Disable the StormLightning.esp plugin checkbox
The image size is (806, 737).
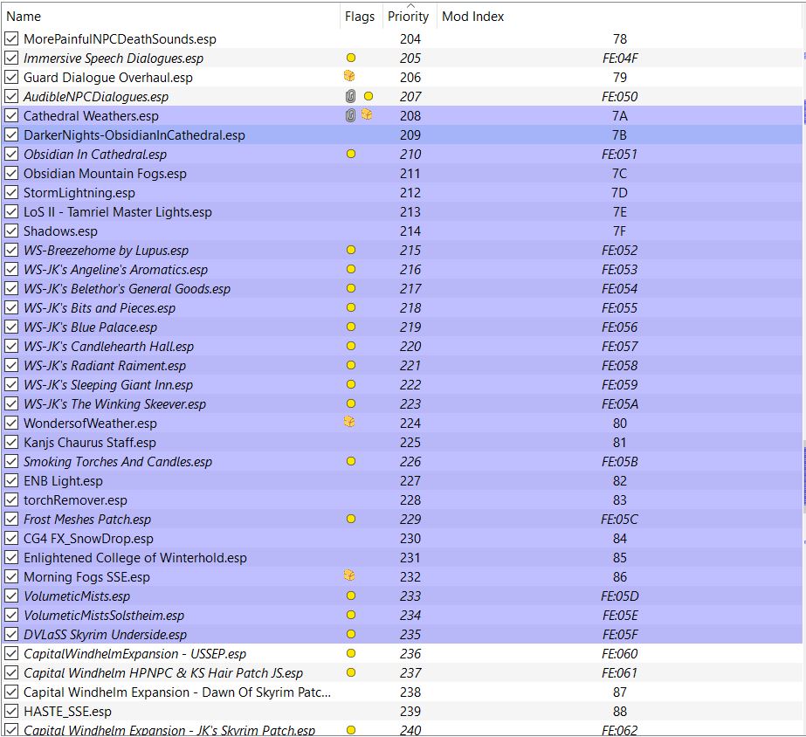(x=11, y=192)
